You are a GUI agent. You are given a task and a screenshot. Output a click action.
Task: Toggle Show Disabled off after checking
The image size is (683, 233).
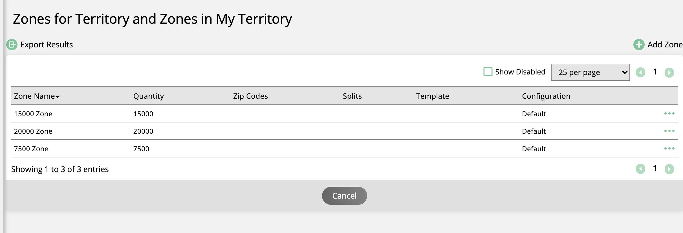tap(488, 72)
